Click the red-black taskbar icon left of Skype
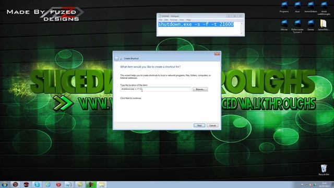 click(26, 184)
